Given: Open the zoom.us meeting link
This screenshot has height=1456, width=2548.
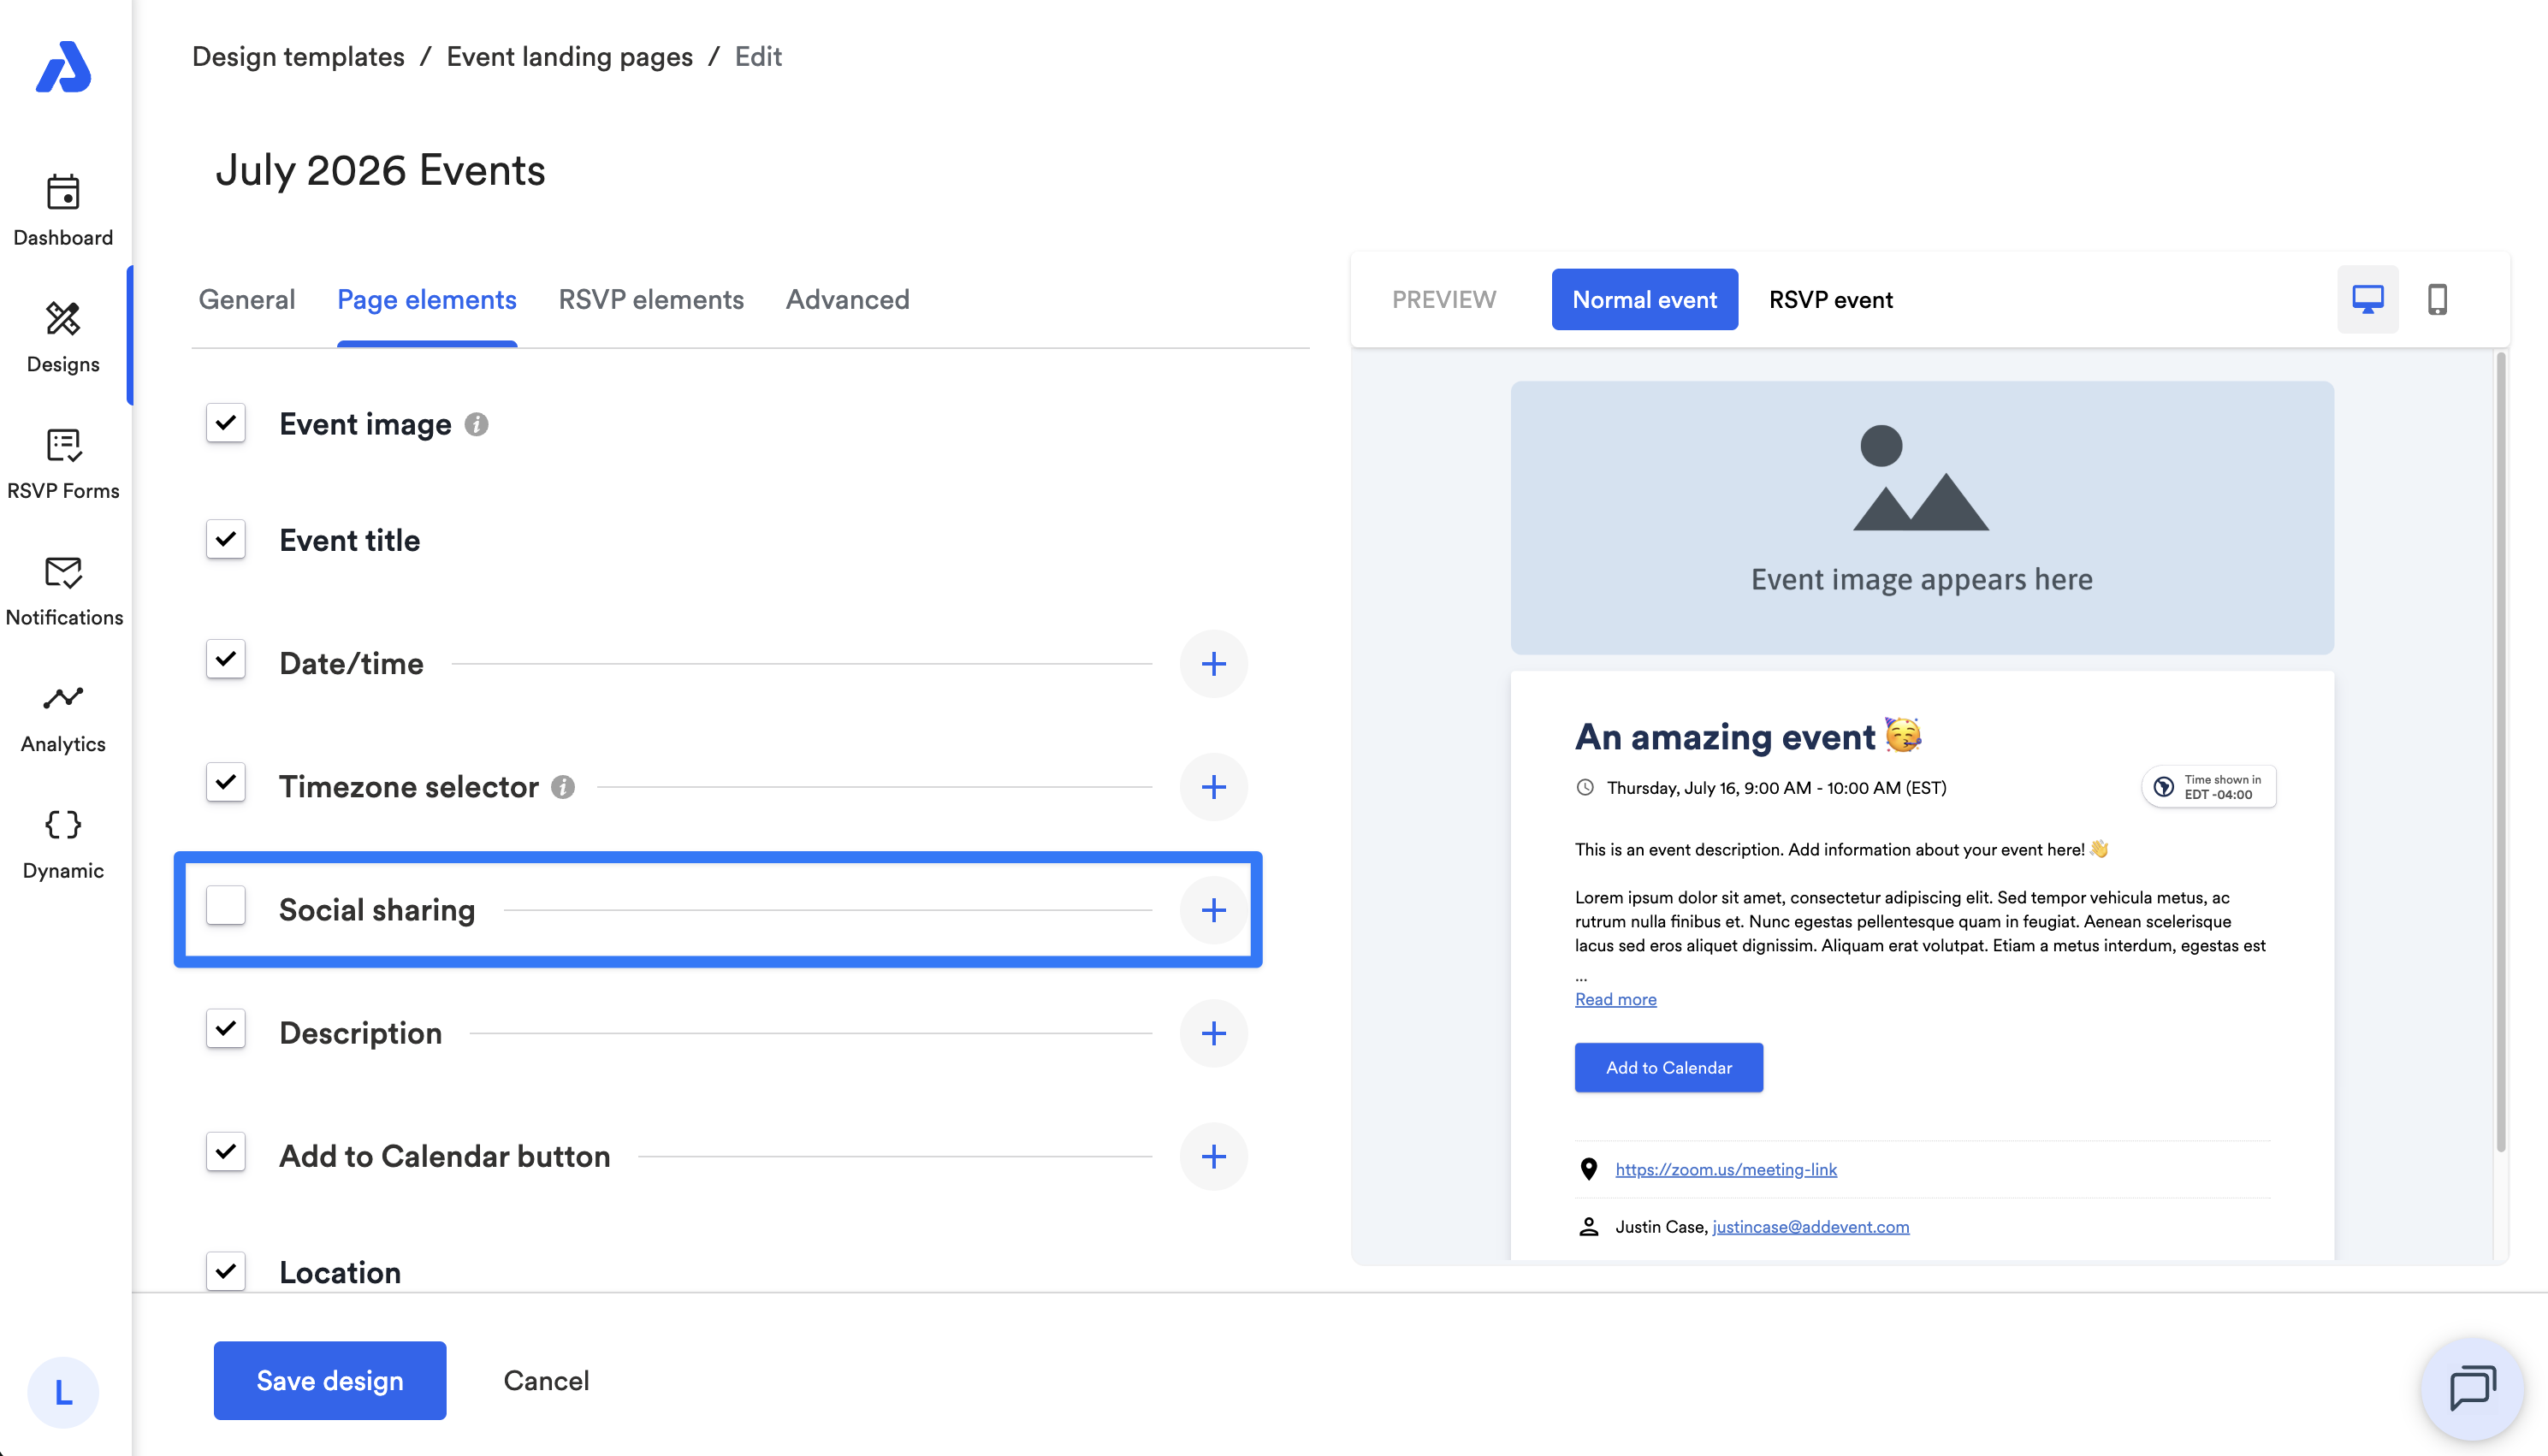Looking at the screenshot, I should [x=1726, y=1169].
